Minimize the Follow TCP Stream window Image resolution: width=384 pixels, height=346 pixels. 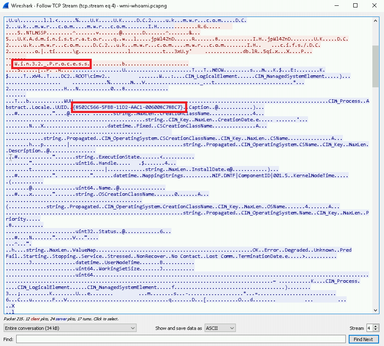pyautogui.click(x=337, y=5)
